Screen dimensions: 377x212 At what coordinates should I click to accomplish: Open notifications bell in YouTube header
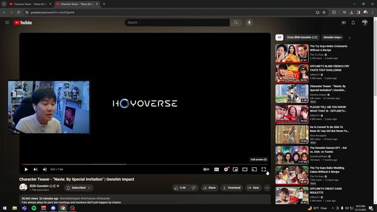(x=353, y=22)
